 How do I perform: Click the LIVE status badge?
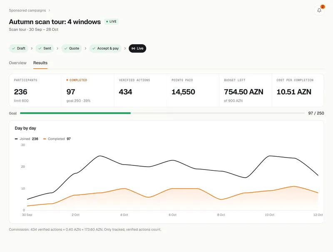point(111,22)
